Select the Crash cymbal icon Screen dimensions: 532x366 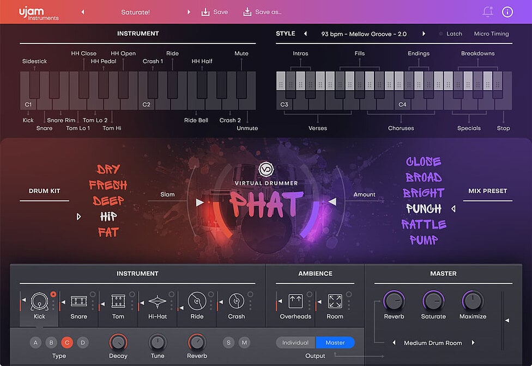[x=236, y=301]
